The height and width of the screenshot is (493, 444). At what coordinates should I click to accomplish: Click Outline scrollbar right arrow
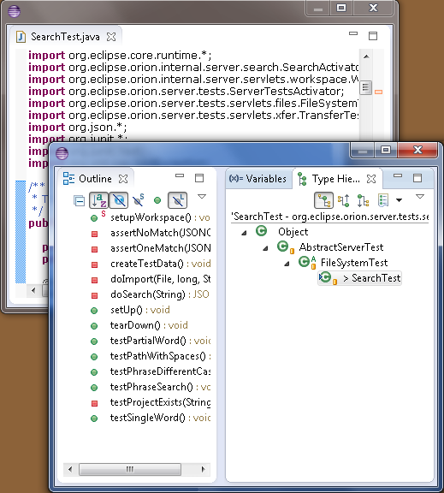(203, 469)
